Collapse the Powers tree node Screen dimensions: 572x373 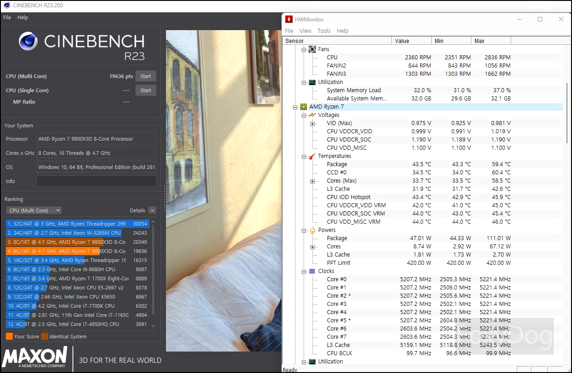point(304,230)
